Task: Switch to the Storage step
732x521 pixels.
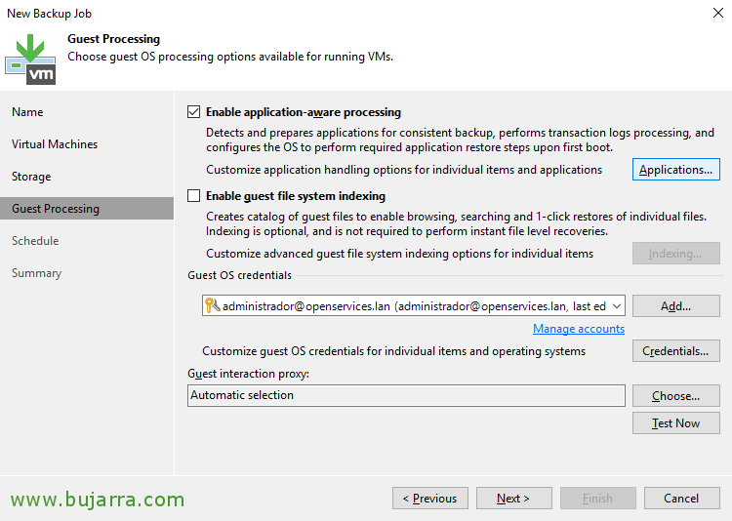Action: [x=31, y=177]
